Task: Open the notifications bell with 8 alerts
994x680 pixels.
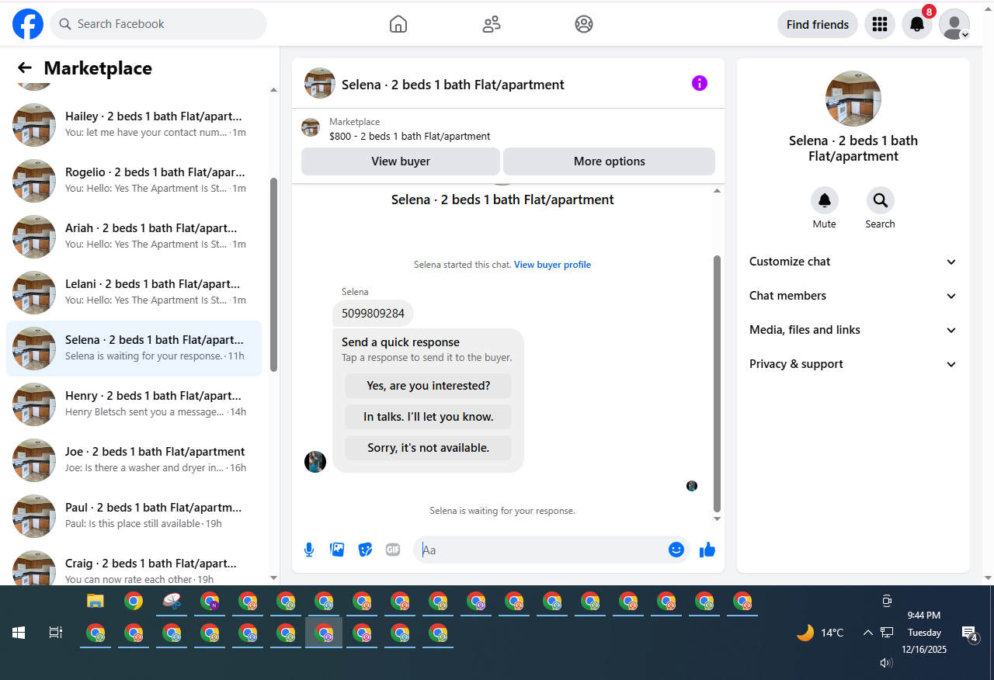Action: coord(917,24)
